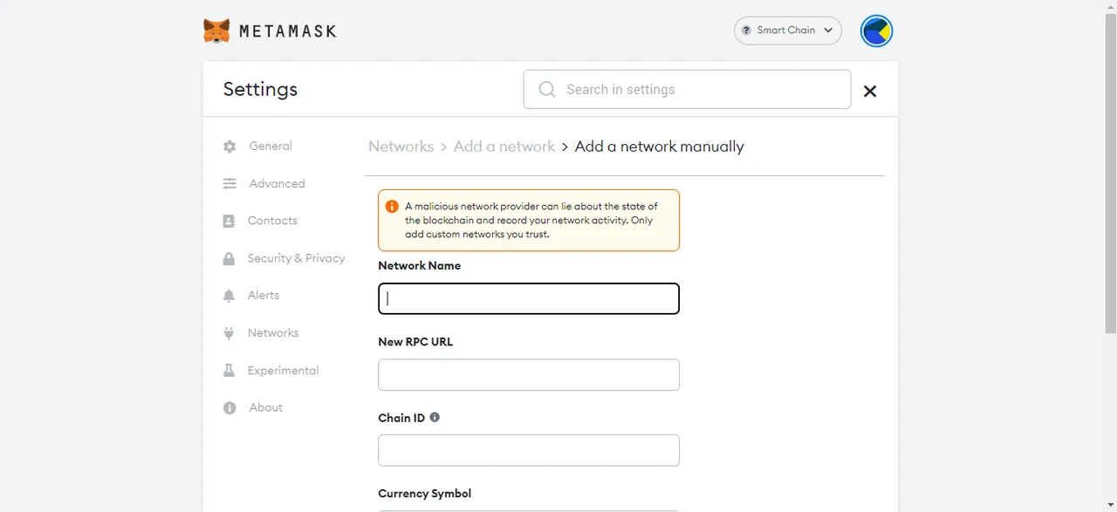This screenshot has width=1117, height=512.
Task: Click the Chain ID info tooltip icon
Action: [x=435, y=418]
